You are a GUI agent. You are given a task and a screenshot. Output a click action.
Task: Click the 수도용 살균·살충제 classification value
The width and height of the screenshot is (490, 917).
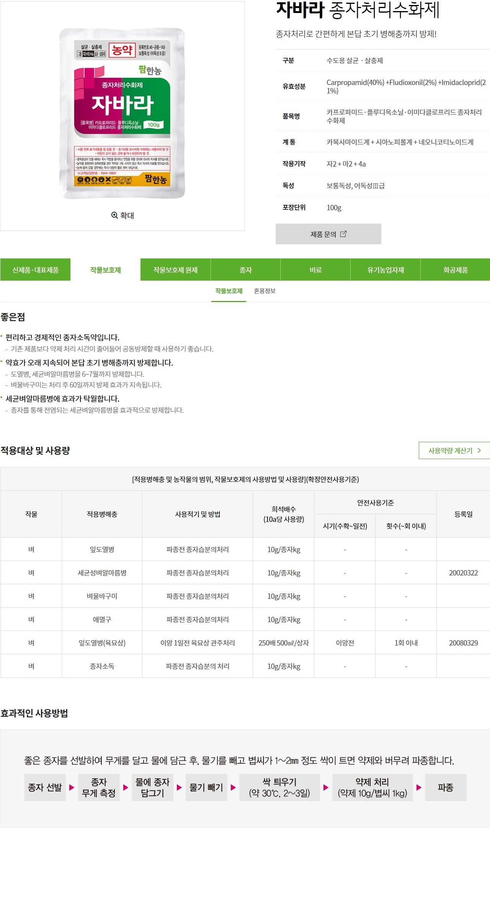pyautogui.click(x=354, y=60)
